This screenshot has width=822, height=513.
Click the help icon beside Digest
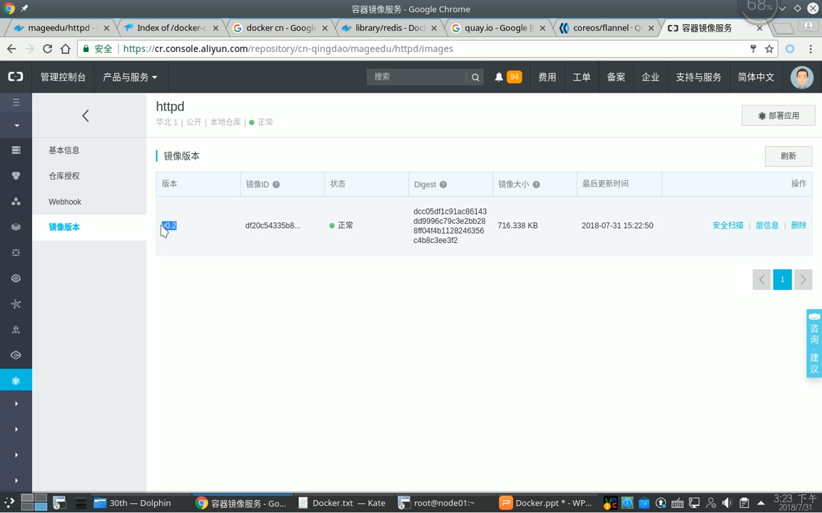[443, 185]
